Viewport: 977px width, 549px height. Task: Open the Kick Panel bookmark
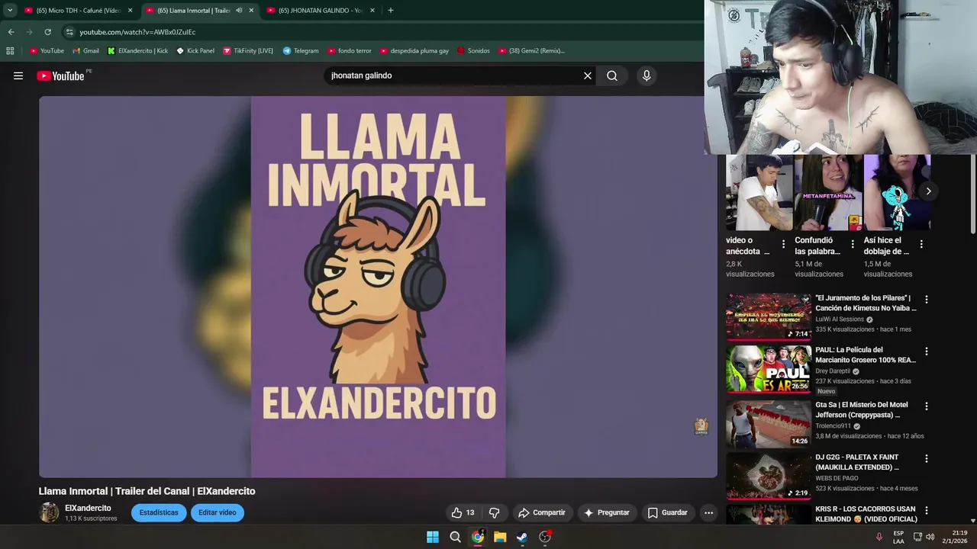coord(195,50)
